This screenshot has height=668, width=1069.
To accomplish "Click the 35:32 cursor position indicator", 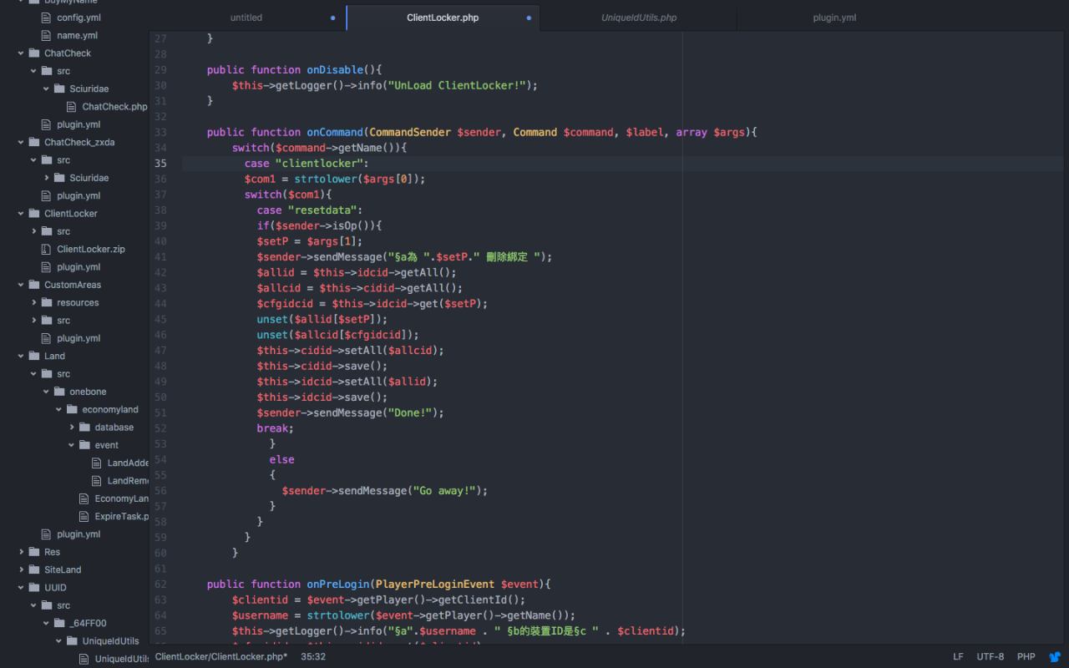I will 313,657.
